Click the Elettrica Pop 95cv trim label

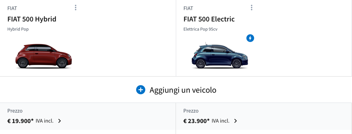(x=200, y=29)
